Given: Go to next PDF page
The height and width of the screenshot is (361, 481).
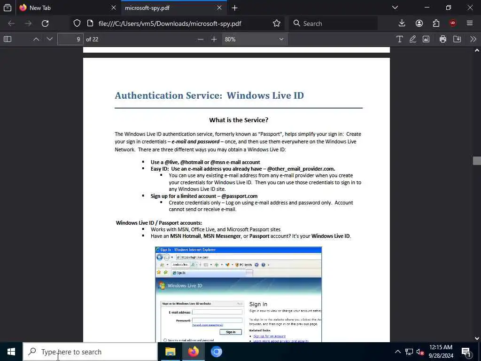Looking at the screenshot, I should tap(50, 39).
